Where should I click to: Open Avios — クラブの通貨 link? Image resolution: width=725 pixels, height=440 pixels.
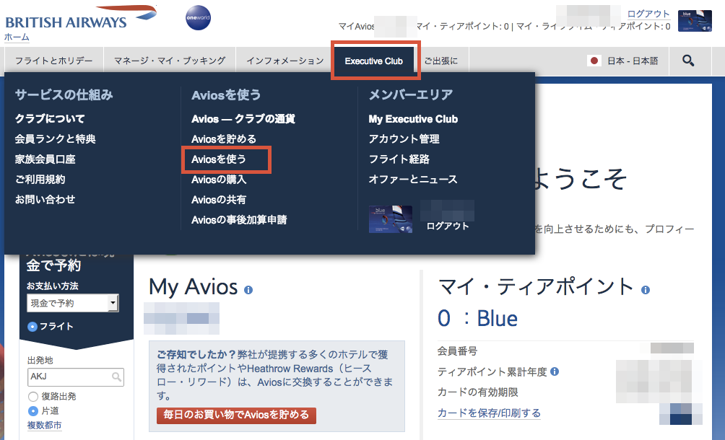pos(243,119)
